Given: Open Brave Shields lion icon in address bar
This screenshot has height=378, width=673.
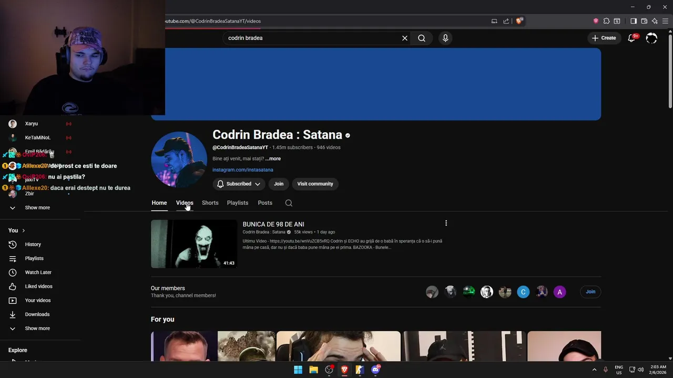Looking at the screenshot, I should pyautogui.click(x=519, y=21).
